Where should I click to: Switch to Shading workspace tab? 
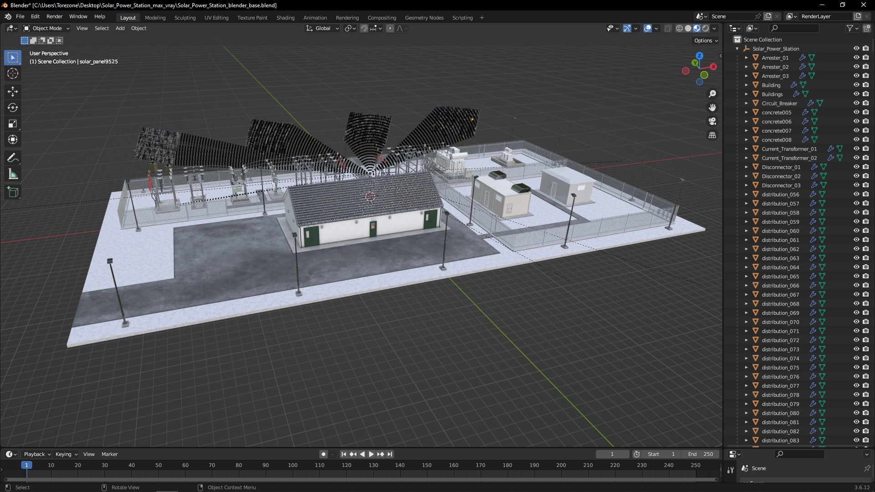(285, 18)
